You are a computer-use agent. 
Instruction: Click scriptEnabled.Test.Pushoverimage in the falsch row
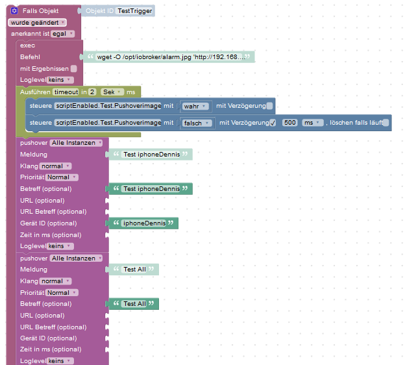pyautogui.click(x=108, y=123)
